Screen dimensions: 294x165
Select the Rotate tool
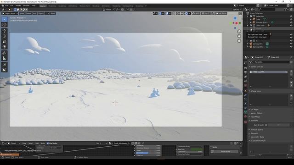(4, 36)
